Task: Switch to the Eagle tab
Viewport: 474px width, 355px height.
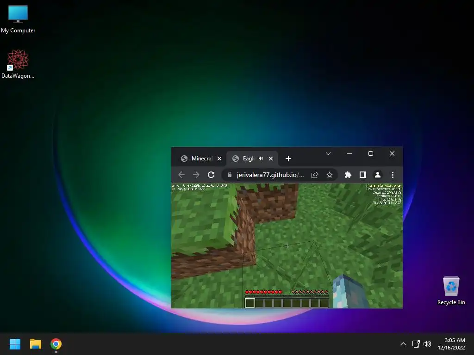Action: pyautogui.click(x=249, y=159)
